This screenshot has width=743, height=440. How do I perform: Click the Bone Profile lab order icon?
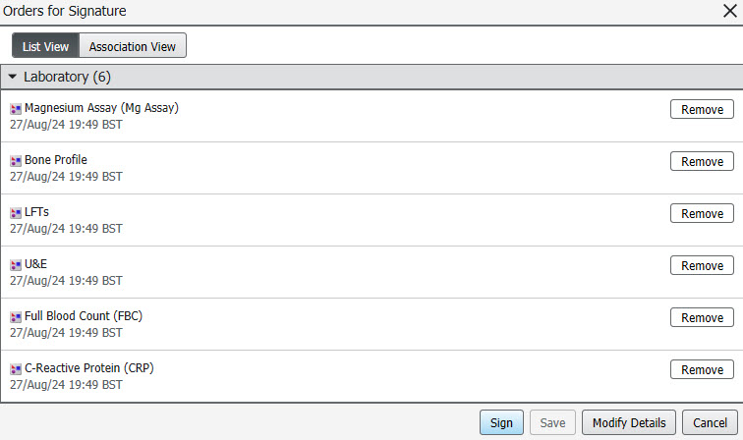coord(16,161)
